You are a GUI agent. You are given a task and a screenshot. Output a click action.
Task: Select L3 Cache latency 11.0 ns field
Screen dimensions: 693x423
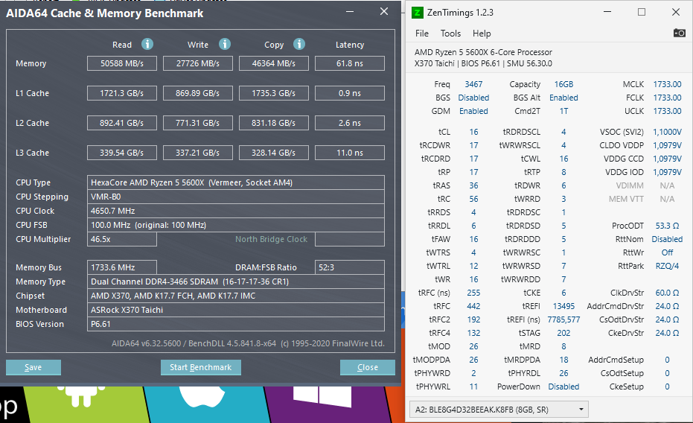tap(350, 153)
